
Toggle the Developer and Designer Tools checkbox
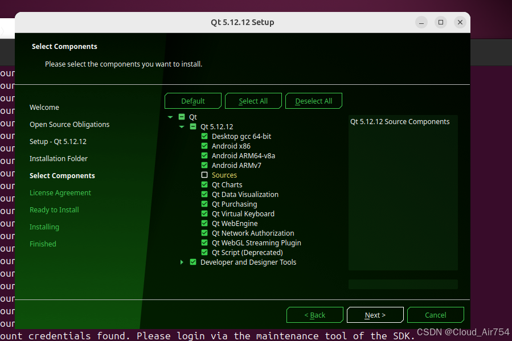[193, 262]
